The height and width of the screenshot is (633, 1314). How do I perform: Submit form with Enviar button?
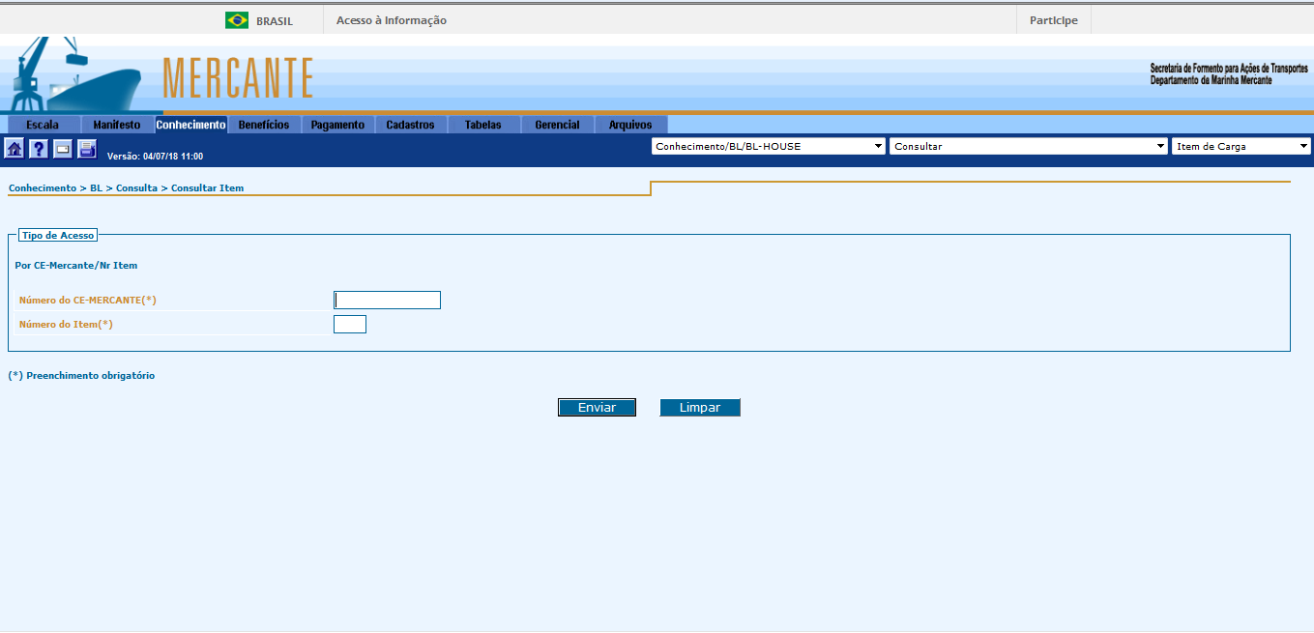tap(597, 408)
